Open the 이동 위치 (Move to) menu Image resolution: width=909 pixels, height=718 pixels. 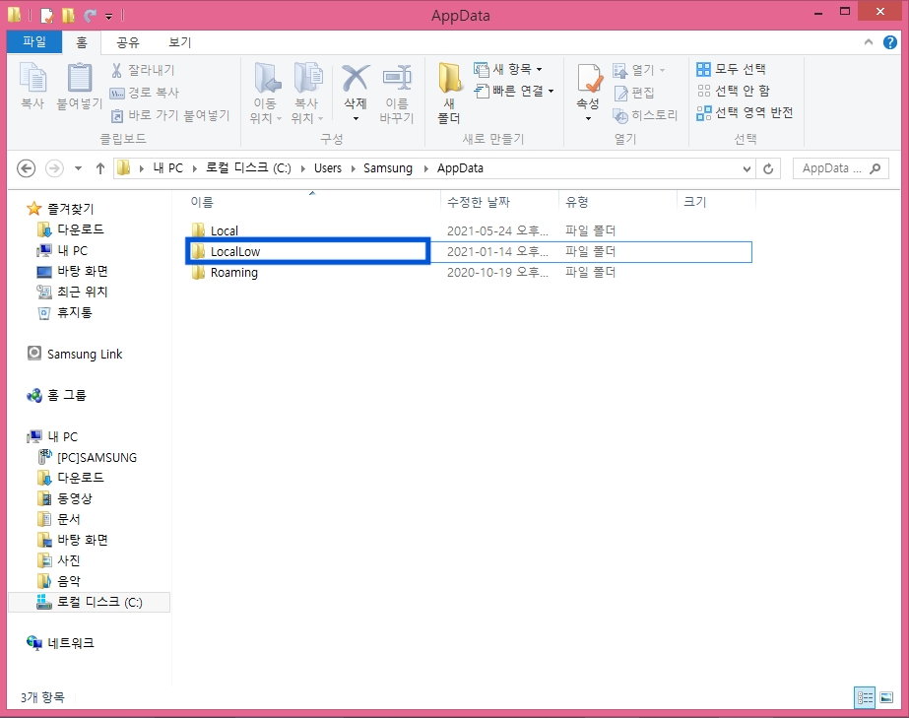coord(266,93)
